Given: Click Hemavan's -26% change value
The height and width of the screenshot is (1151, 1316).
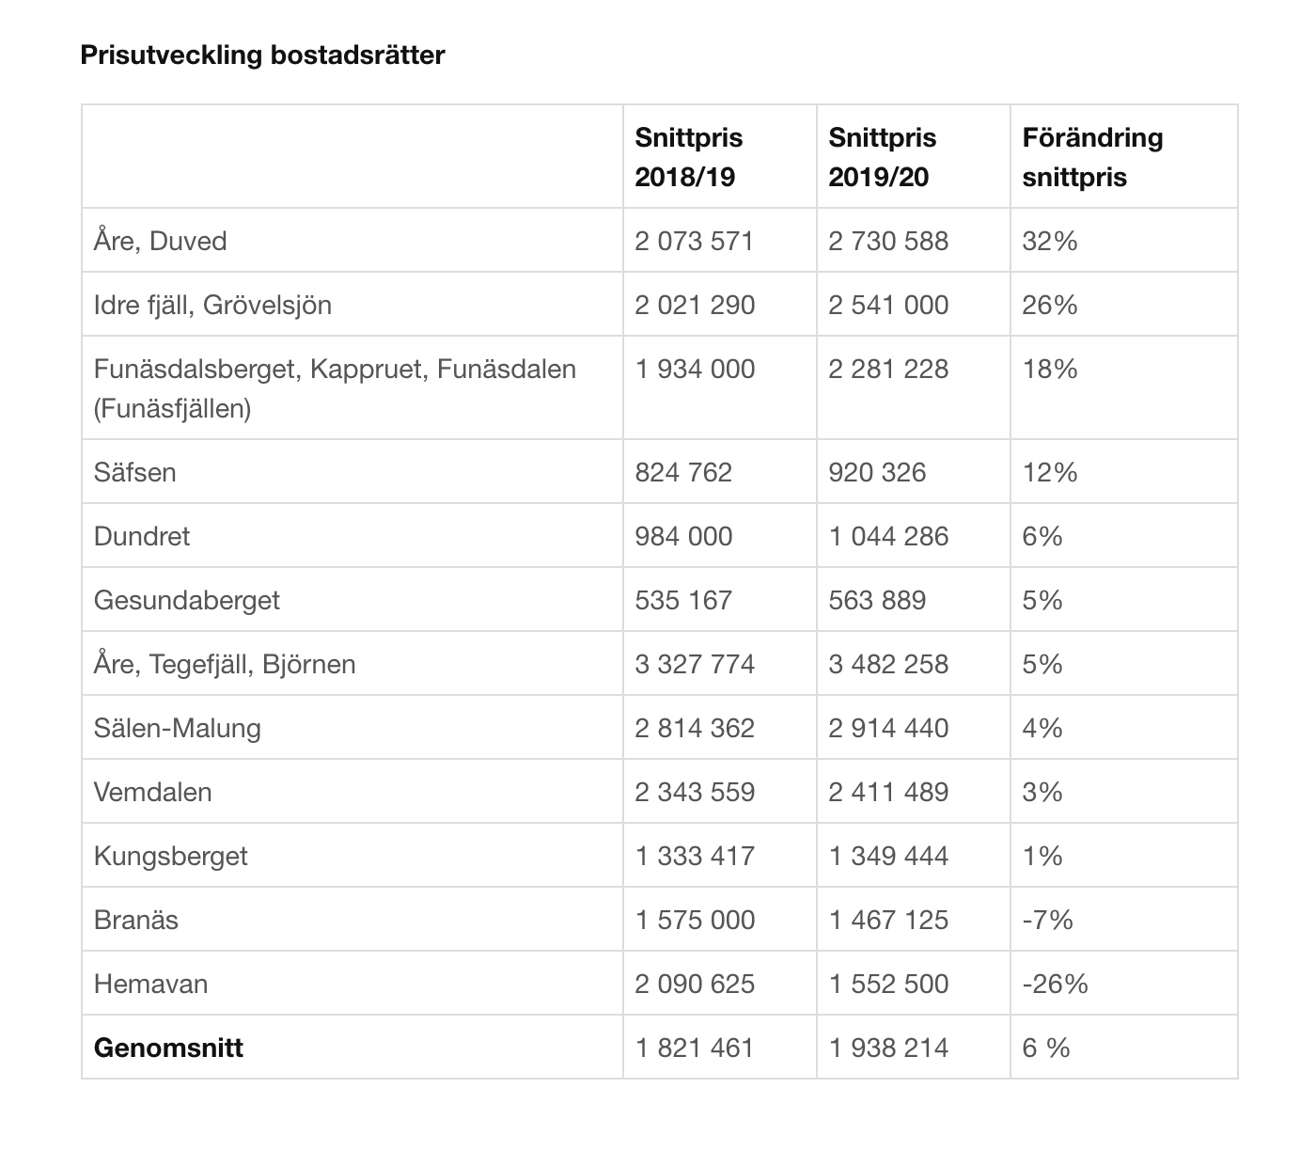Looking at the screenshot, I should (1055, 984).
